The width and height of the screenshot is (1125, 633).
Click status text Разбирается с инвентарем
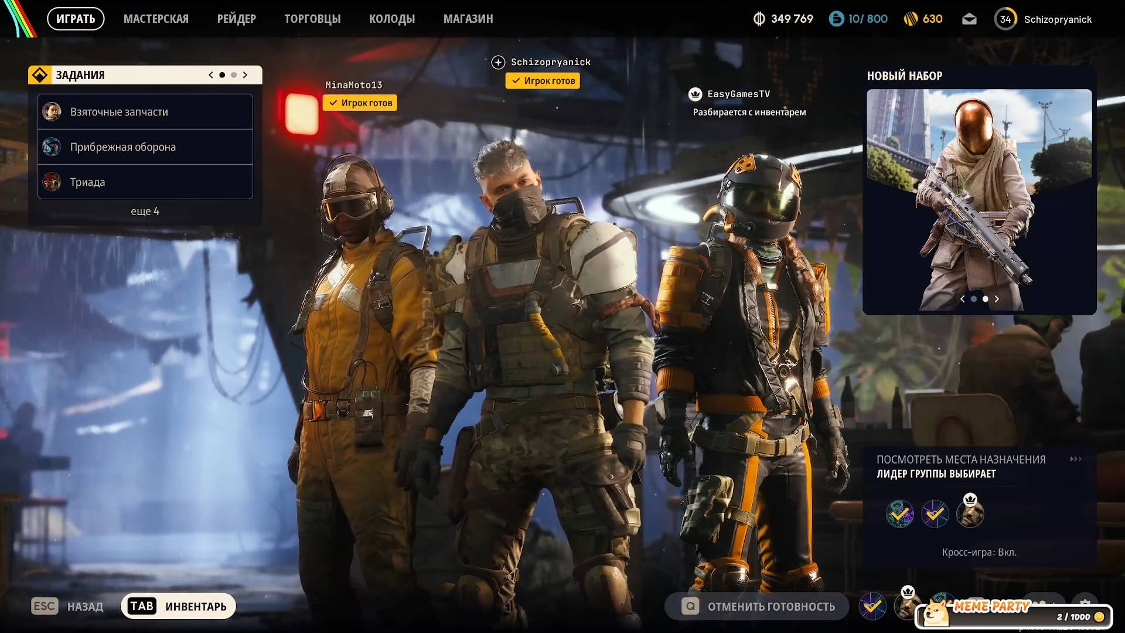[749, 112]
